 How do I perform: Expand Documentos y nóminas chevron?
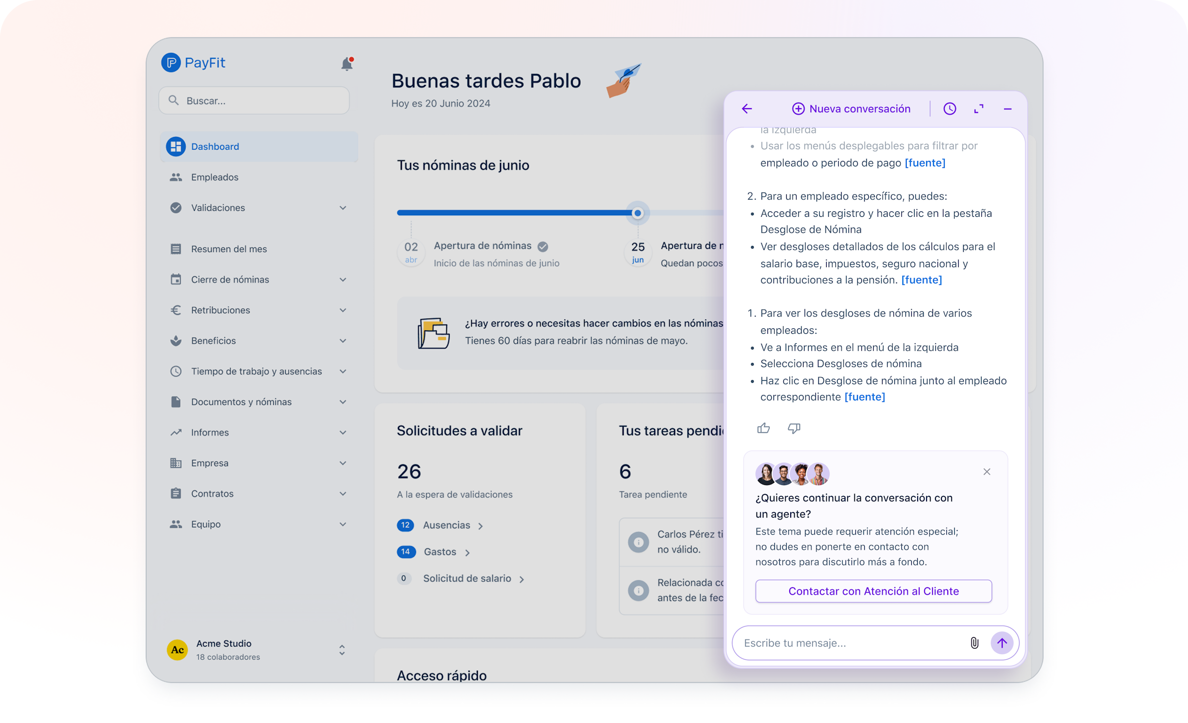click(x=343, y=402)
